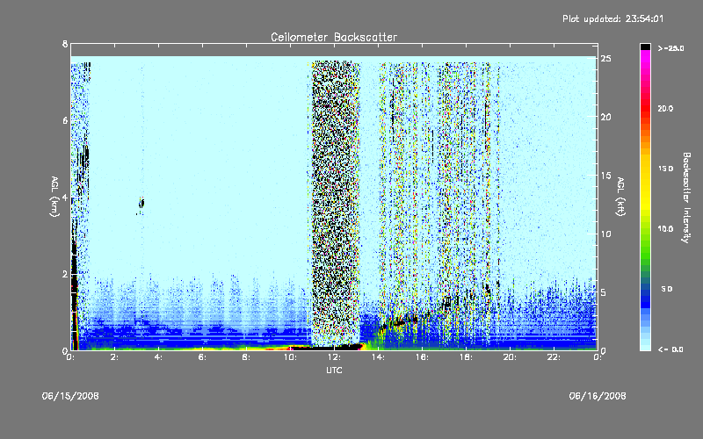Click the '6' tick on the km axis
703x439 pixels.
[65, 121]
